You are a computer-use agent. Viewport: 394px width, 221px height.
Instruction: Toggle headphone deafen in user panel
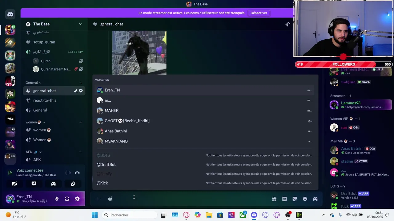[67, 199]
